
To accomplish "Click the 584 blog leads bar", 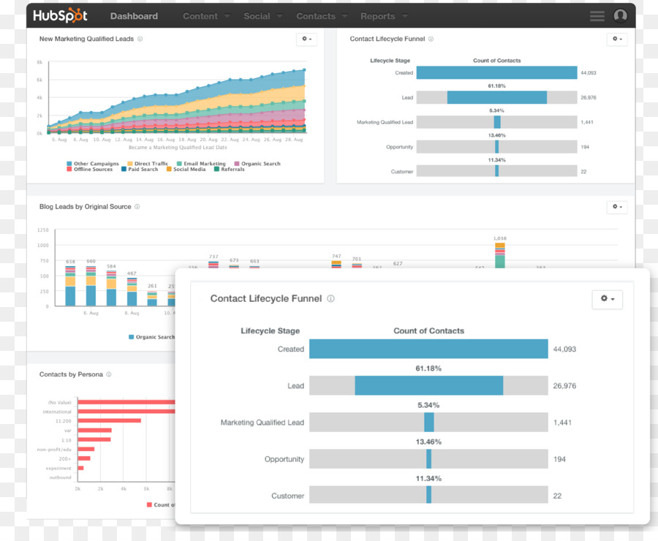I will click(111, 288).
